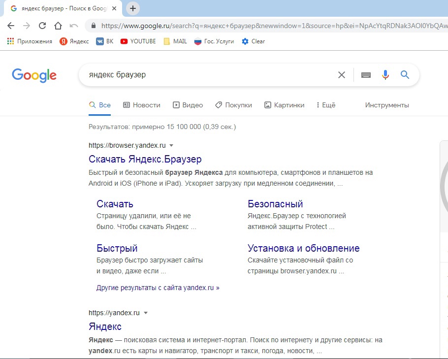Expand dropdown arrow next to yandex.ru URL
448x359 pixels.
(x=146, y=313)
